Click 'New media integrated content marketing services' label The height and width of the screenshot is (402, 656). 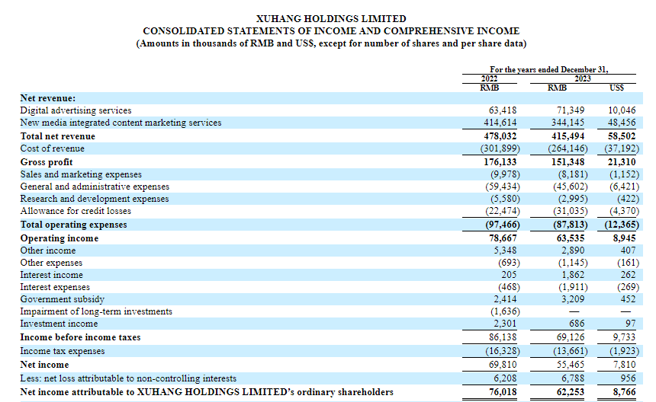[121, 123]
